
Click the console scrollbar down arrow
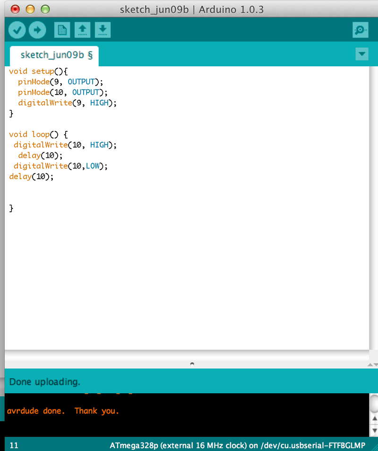pyautogui.click(x=375, y=431)
